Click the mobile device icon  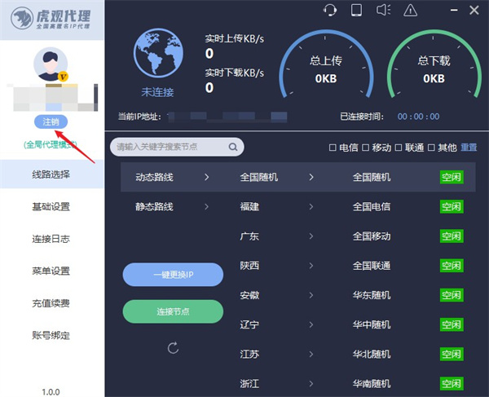tap(356, 10)
